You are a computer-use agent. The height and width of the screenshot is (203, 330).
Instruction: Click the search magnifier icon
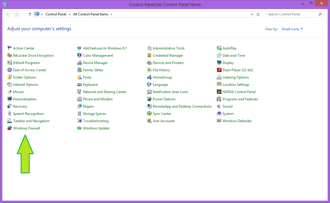tap(320, 14)
